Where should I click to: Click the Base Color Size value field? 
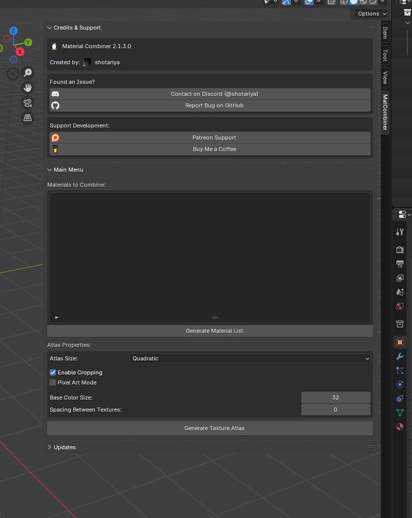click(x=336, y=397)
